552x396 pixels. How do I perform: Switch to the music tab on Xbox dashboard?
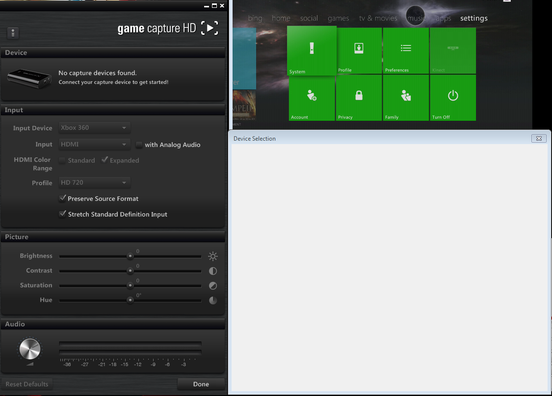point(416,18)
